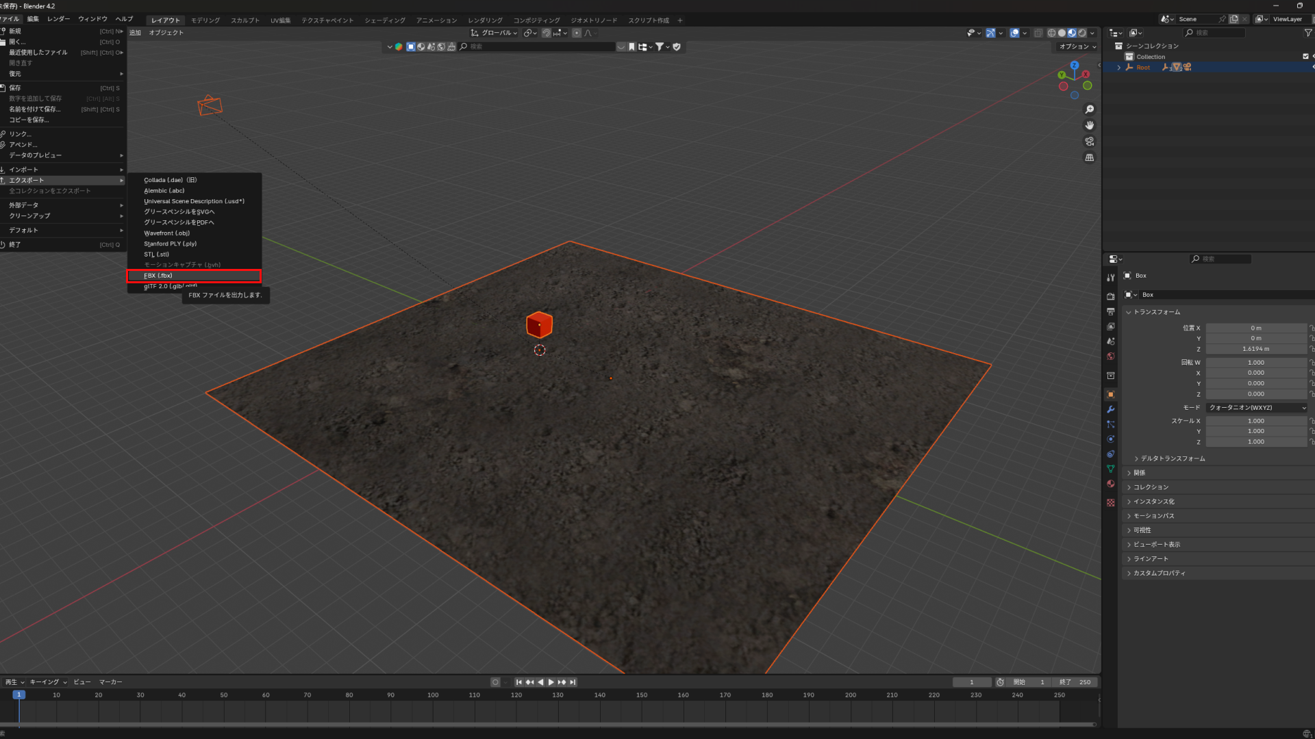The width and height of the screenshot is (1315, 739).
Task: Open the Modifiers wrench tab
Action: pos(1110,410)
